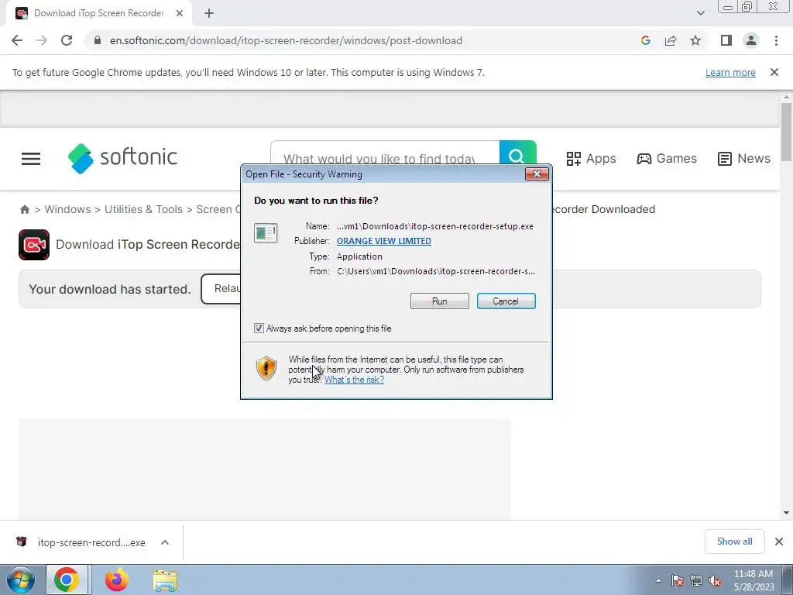Click the Softonic logo
Viewport: 793px width, 595px height.
tap(122, 158)
